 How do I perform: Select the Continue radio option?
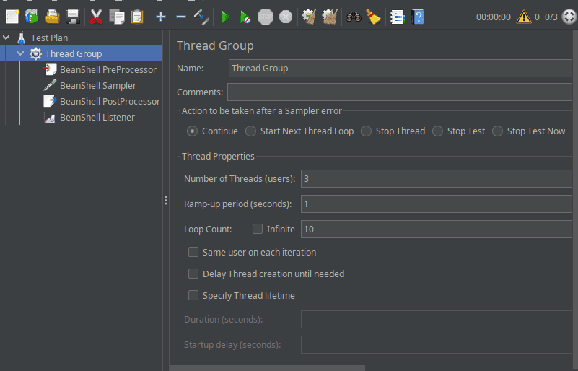192,131
